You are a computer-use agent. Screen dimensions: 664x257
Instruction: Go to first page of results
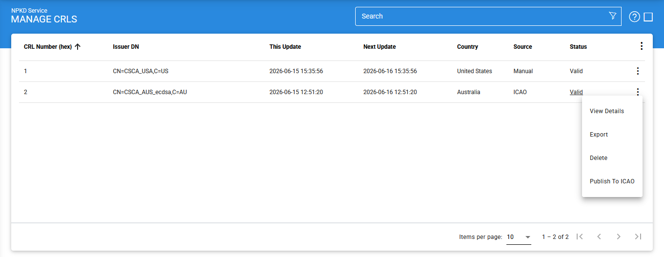pos(580,237)
